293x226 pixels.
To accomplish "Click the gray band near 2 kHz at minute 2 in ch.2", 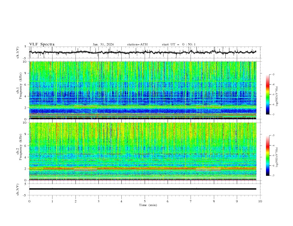I will click(85, 169).
